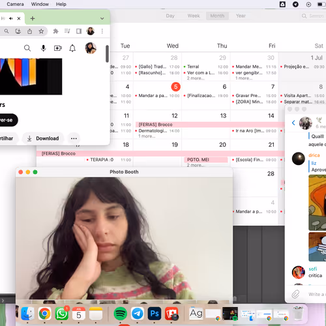
Task: Open the 'TERAPIA :0' event
Action: [x=108, y=160]
